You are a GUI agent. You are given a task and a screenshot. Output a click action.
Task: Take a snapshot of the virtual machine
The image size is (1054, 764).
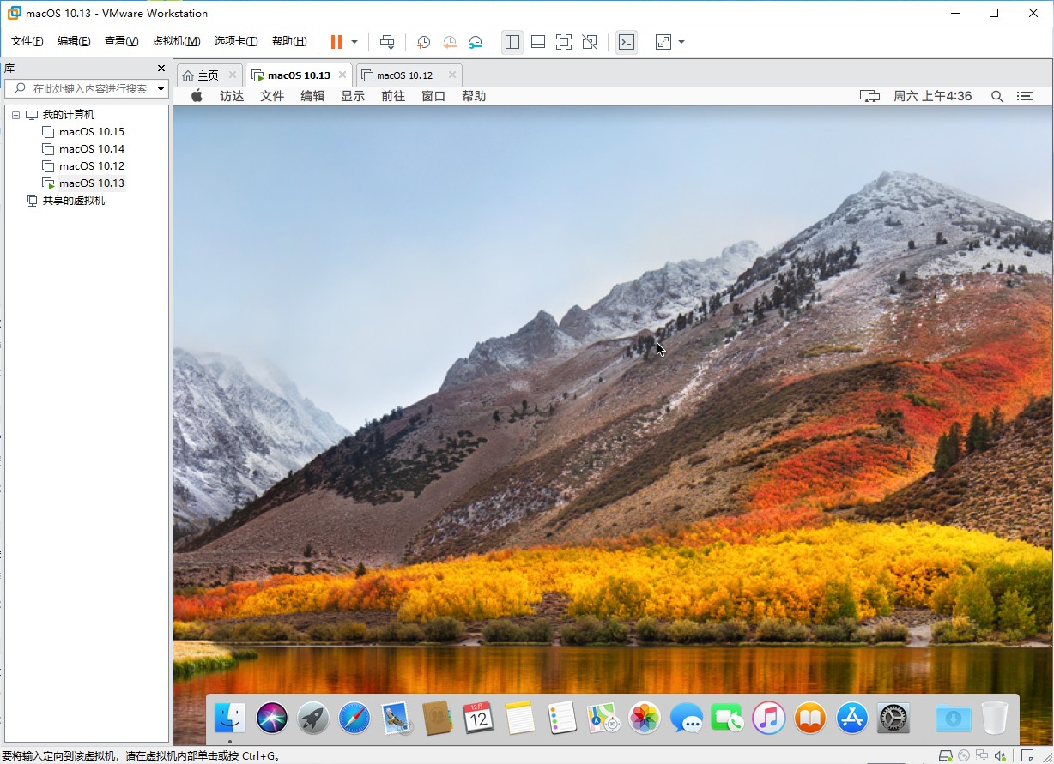pyautogui.click(x=422, y=41)
